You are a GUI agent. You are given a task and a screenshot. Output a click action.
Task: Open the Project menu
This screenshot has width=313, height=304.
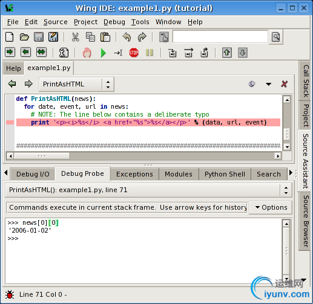pyautogui.click(x=85, y=22)
